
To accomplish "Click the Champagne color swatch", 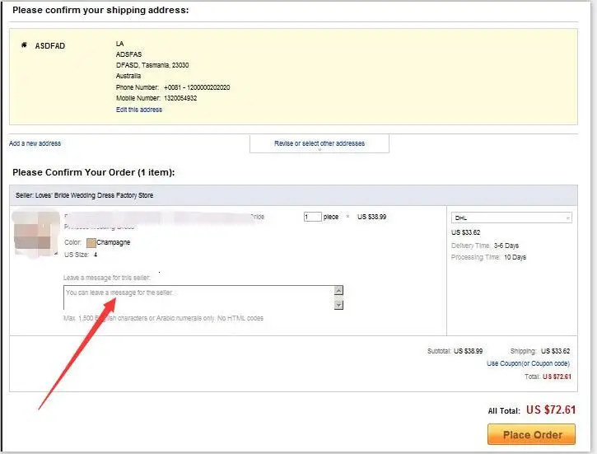I will click(x=91, y=242).
